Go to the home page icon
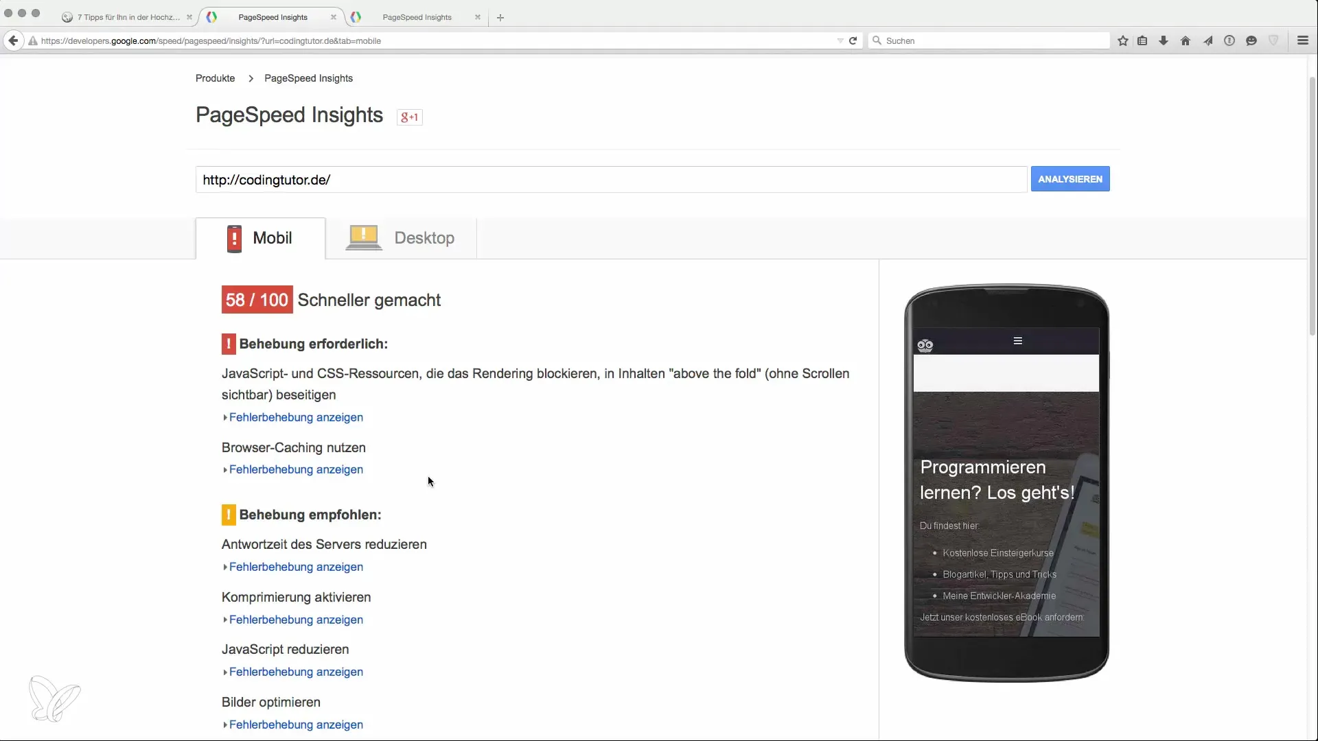 pyautogui.click(x=1186, y=40)
